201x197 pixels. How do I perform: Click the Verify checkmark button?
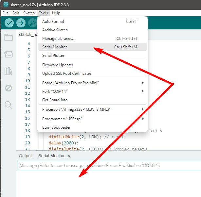tap(9, 23)
